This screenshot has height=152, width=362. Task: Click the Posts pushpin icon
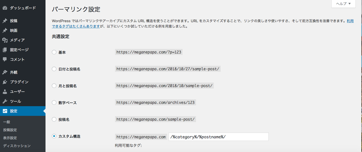[5, 21]
